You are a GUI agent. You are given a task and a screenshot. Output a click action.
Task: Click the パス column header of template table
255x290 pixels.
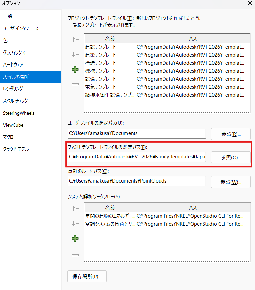coord(193,38)
